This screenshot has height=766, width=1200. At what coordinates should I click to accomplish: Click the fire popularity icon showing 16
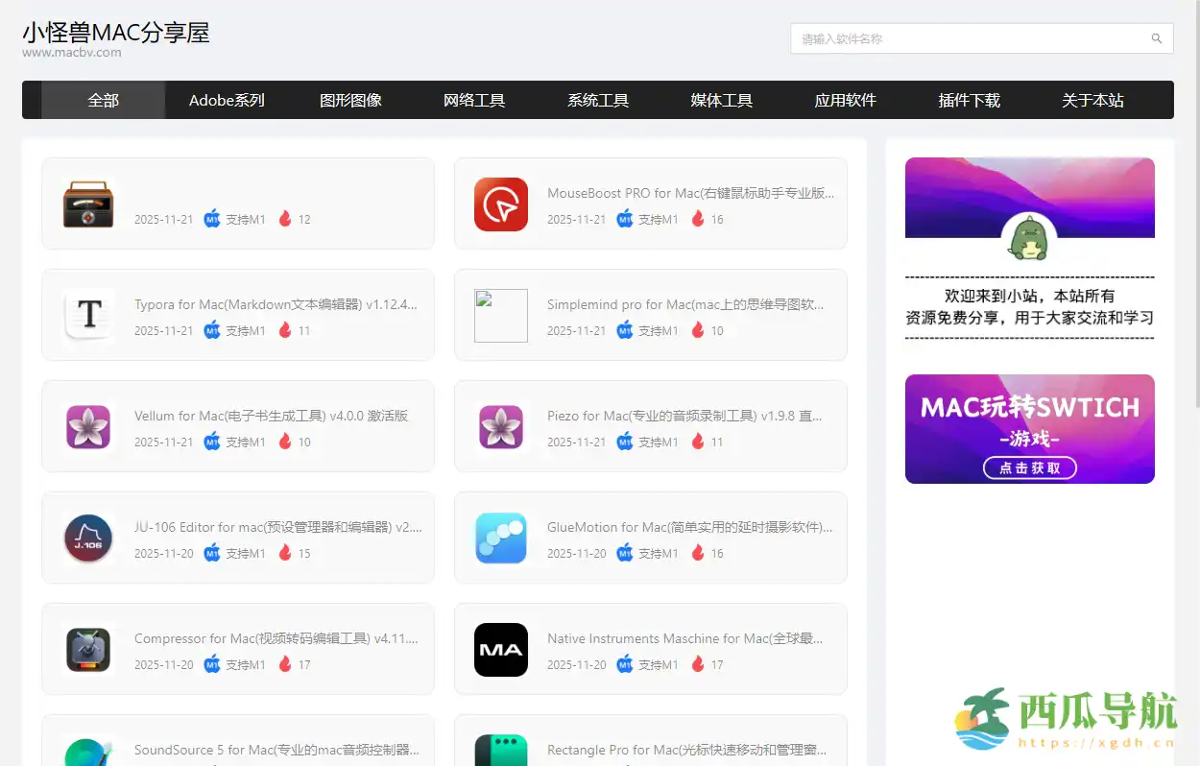pos(698,219)
